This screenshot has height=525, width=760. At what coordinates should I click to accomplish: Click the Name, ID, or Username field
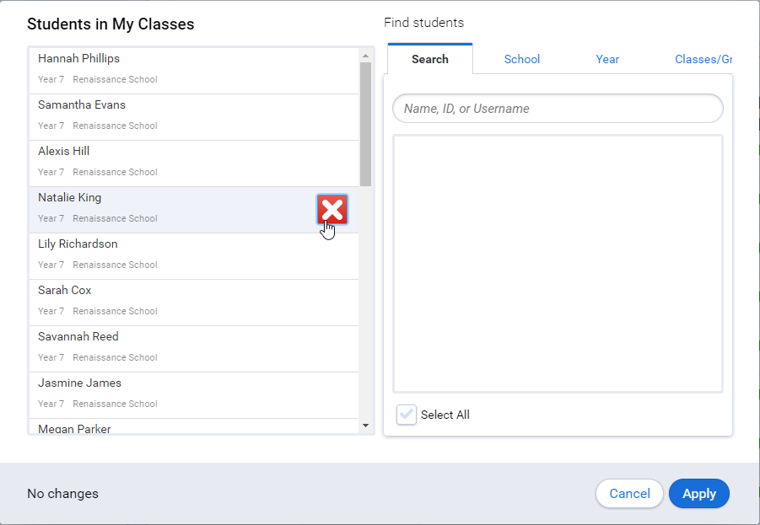[x=558, y=109]
